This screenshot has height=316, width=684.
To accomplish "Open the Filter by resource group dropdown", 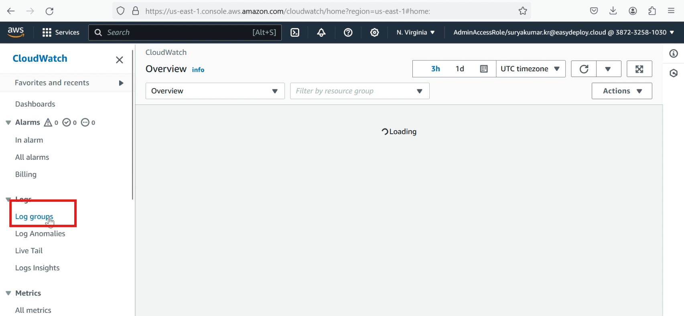I will (x=360, y=91).
